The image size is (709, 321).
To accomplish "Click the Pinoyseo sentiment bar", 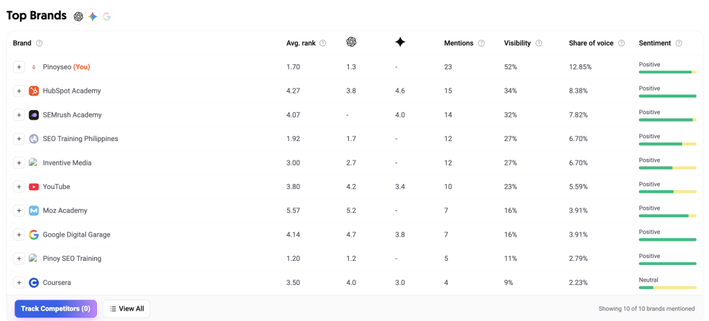I will 667,72.
